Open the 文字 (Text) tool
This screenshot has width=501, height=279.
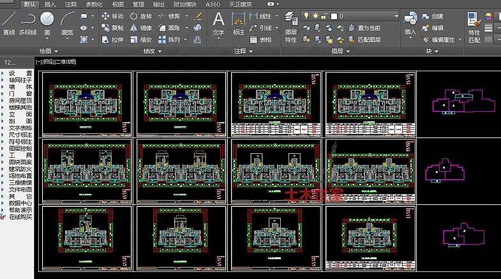[x=218, y=24]
